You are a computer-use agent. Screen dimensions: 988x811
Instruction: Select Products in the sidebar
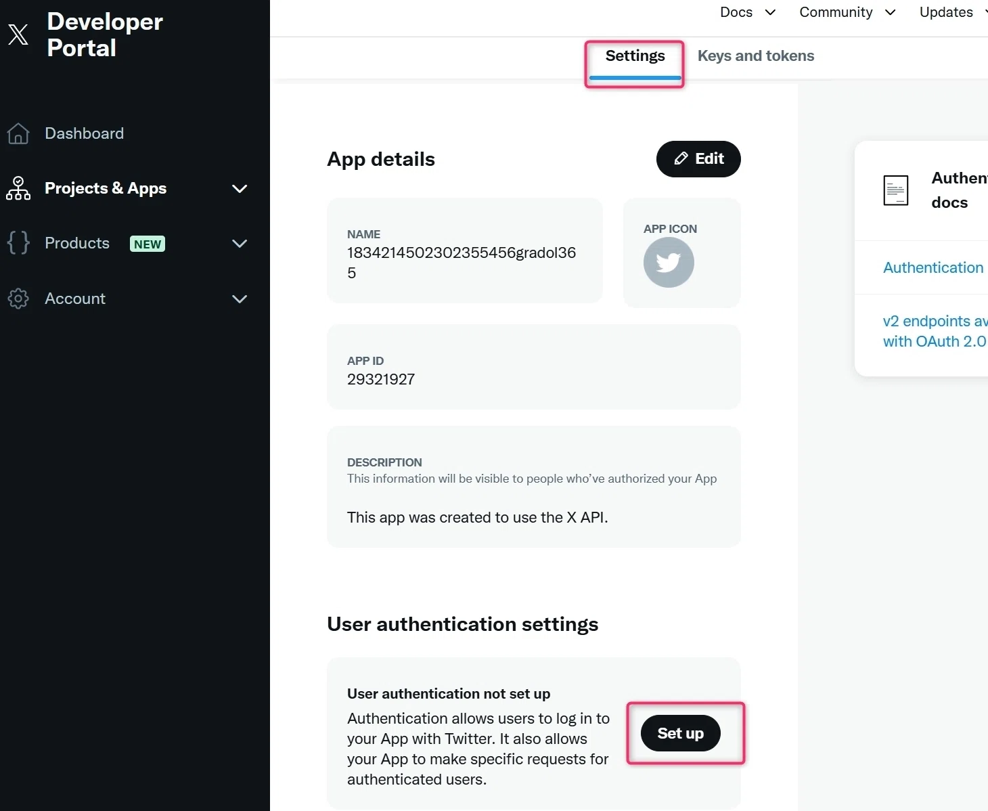pos(77,243)
